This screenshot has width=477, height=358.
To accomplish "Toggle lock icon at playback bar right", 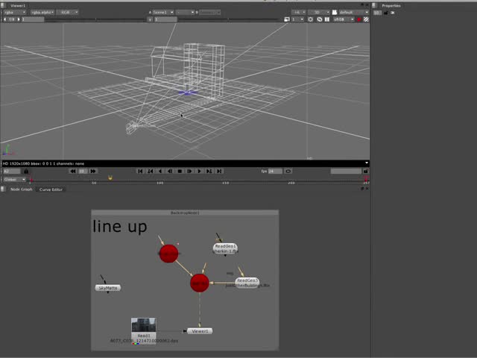I will coord(366,172).
